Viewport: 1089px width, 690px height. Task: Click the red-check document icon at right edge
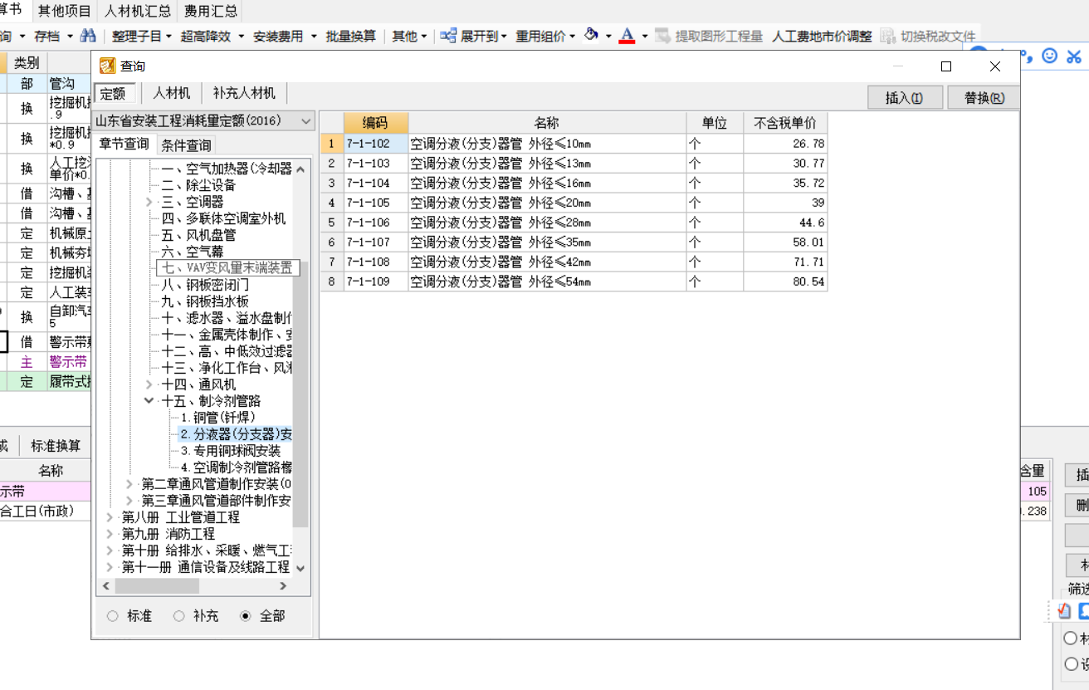(1065, 611)
